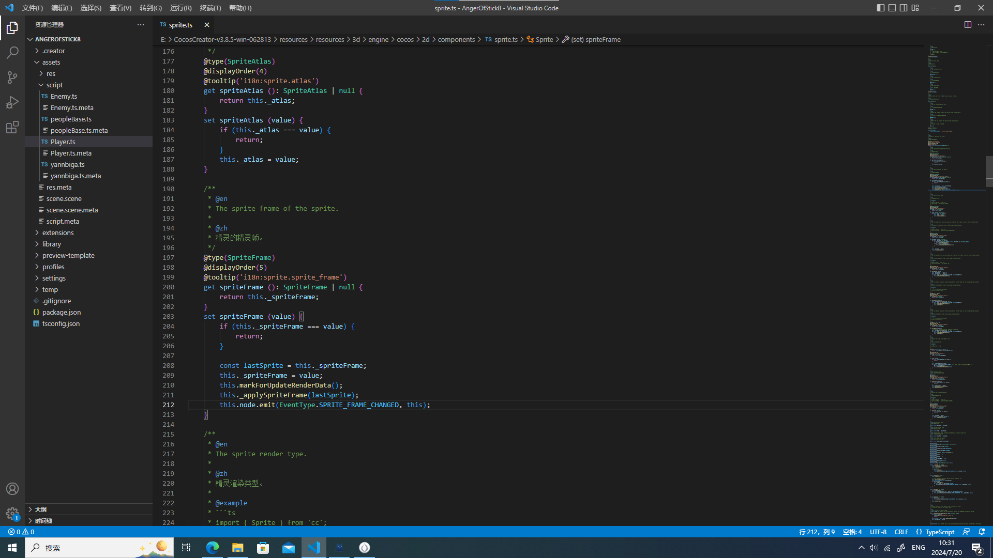Toggle primary sidebar layout button
The image size is (993, 558).
coord(881,8)
